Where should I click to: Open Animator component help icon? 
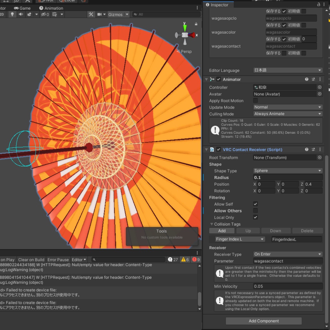(307, 79)
